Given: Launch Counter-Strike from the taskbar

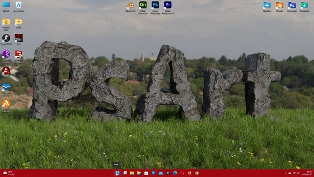Looking at the screenshot, I should click(x=168, y=173).
